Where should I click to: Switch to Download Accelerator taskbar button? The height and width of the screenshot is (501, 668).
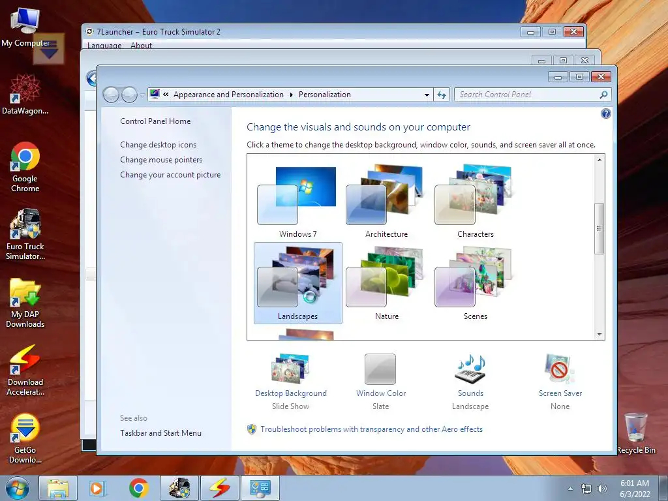(x=219, y=488)
